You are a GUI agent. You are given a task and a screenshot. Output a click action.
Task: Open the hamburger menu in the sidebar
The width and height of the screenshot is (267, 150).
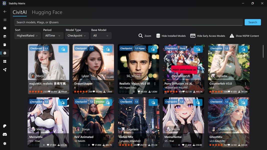(x=5, y=20)
